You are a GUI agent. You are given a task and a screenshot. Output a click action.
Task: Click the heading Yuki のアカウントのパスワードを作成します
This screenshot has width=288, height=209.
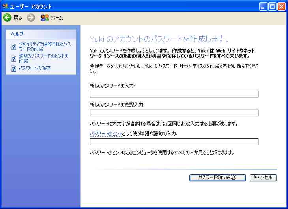coord(159,39)
